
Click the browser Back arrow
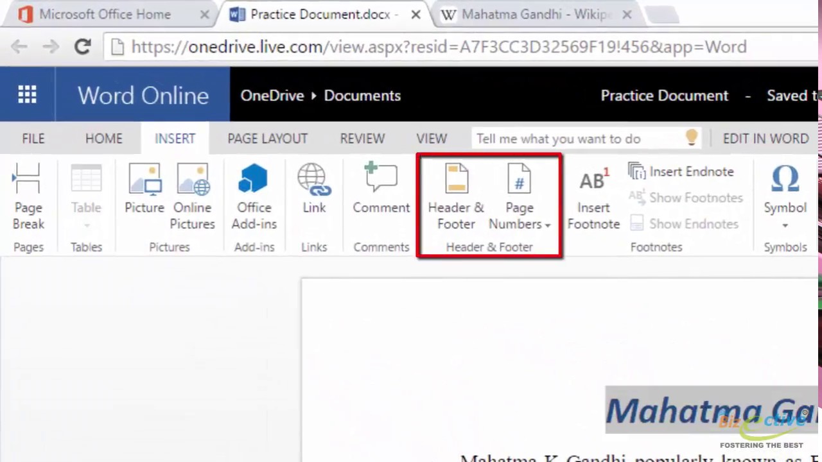(20, 46)
